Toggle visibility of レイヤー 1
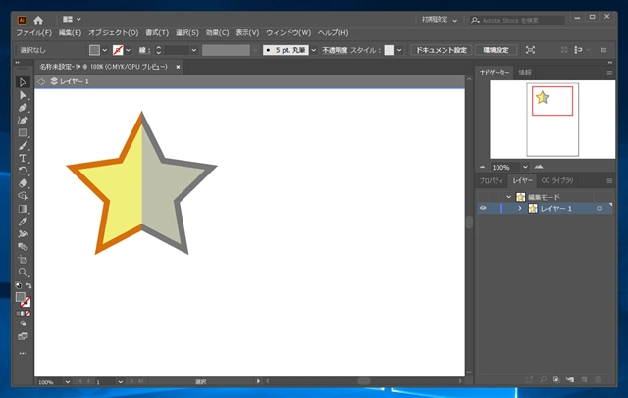Image resolution: width=628 pixels, height=398 pixels. (483, 208)
